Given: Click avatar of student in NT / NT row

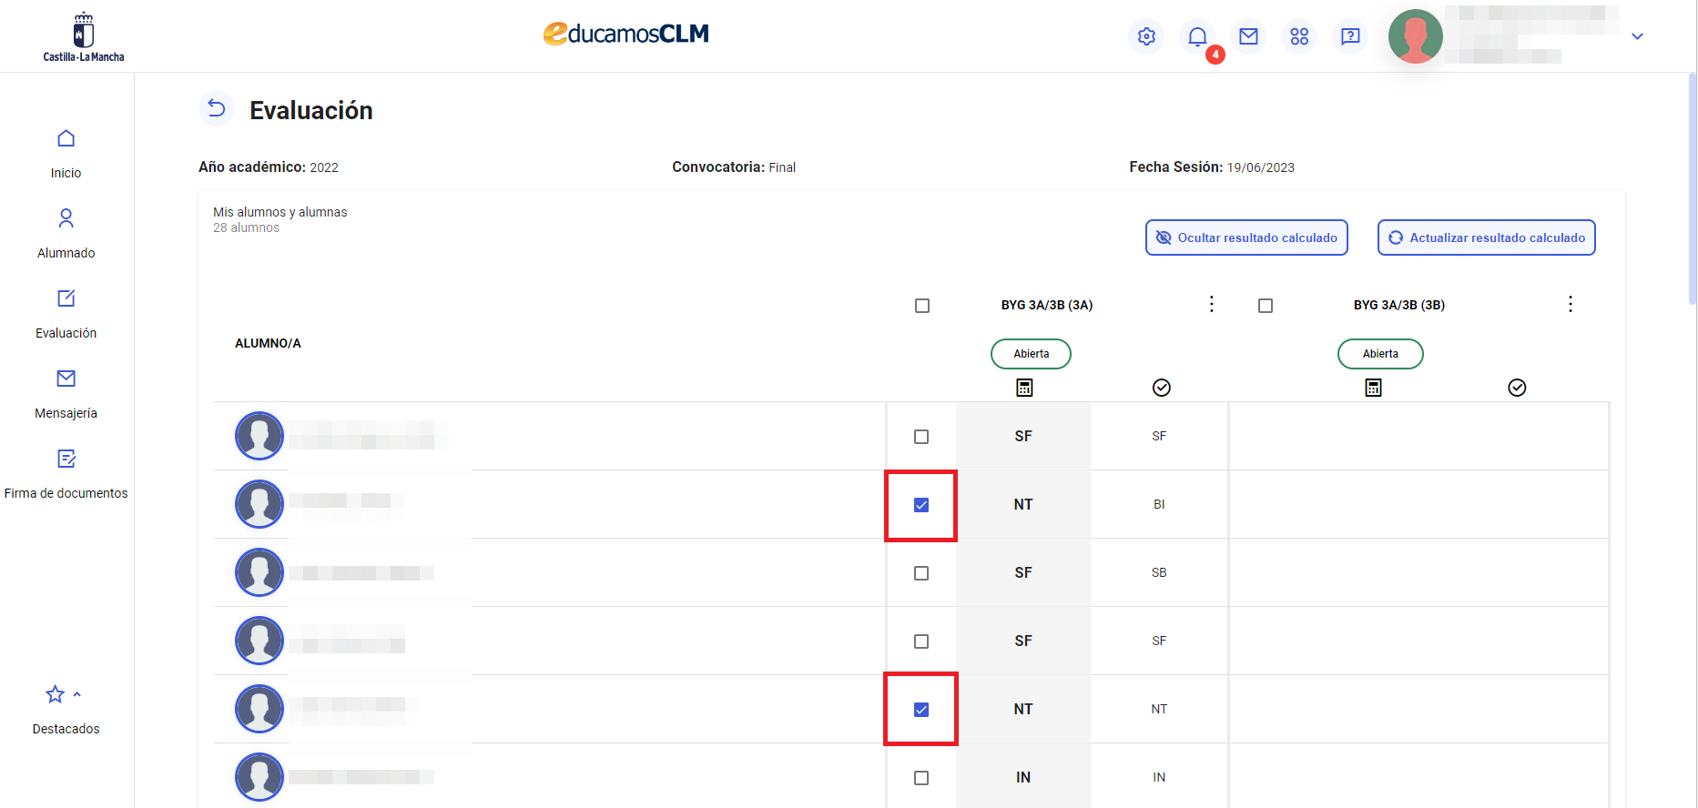Looking at the screenshot, I should tap(259, 709).
